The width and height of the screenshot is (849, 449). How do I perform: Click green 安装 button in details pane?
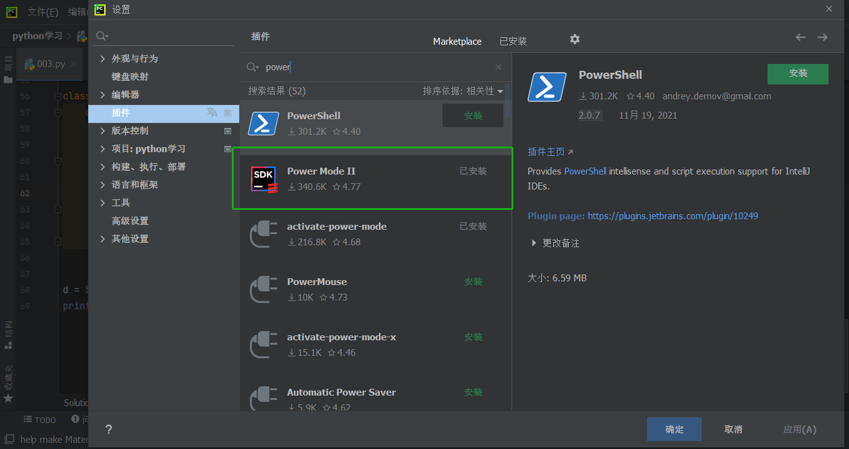pos(798,73)
